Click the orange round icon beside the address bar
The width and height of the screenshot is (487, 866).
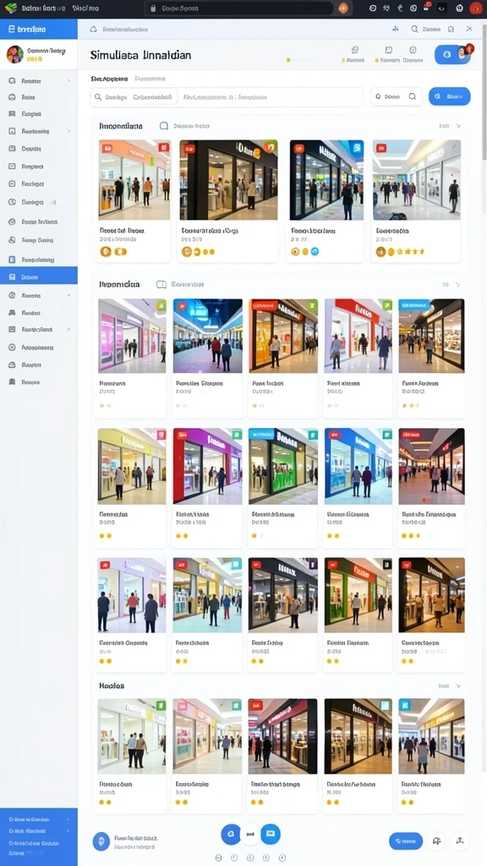click(343, 8)
